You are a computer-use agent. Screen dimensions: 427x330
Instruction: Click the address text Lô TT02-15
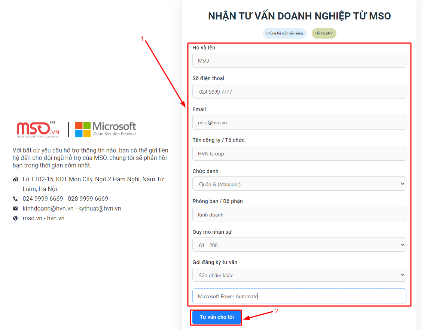(x=93, y=184)
